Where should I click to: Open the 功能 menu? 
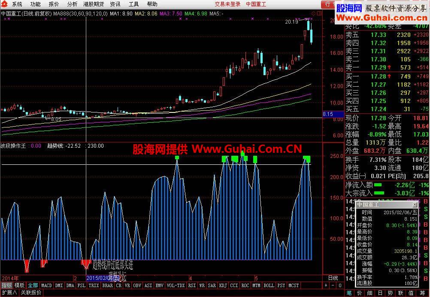click(x=35, y=4)
